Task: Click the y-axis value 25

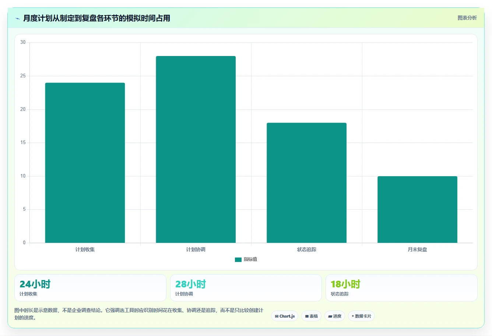Action: coord(23,76)
